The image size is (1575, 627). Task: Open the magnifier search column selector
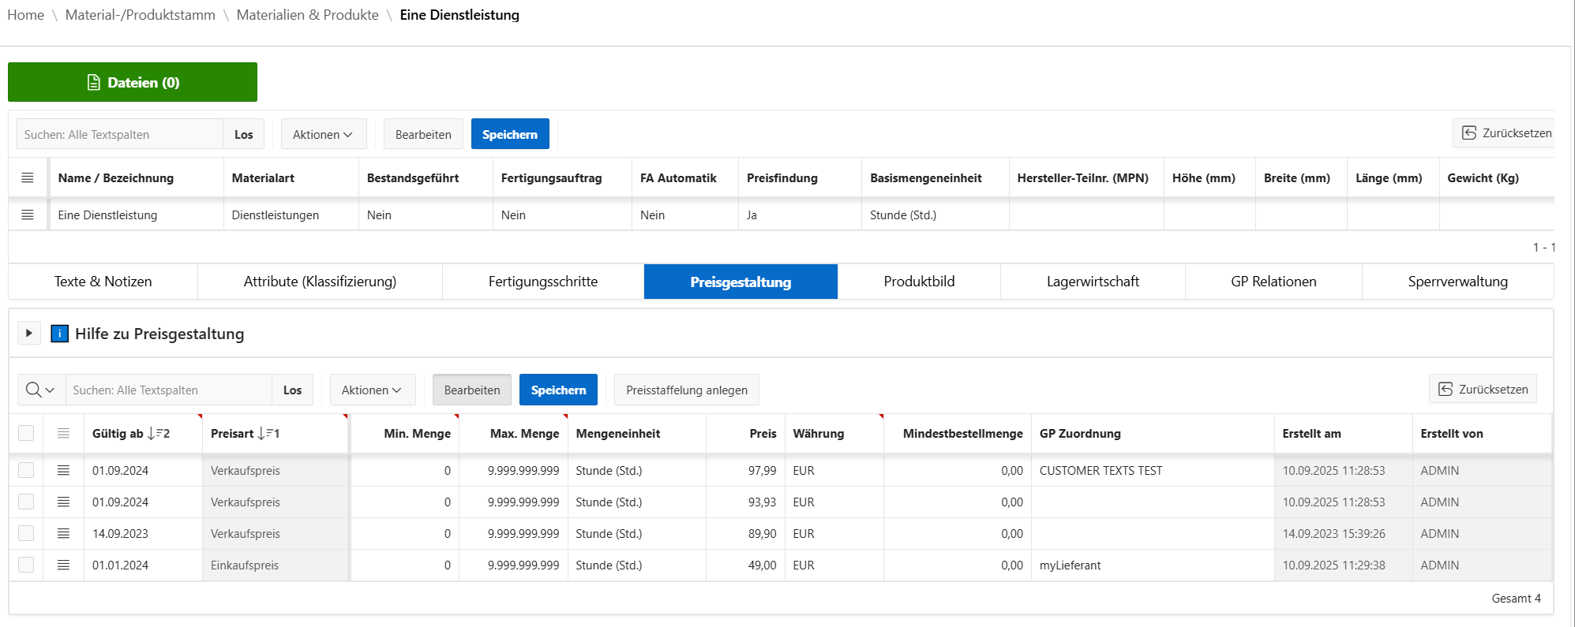(40, 390)
